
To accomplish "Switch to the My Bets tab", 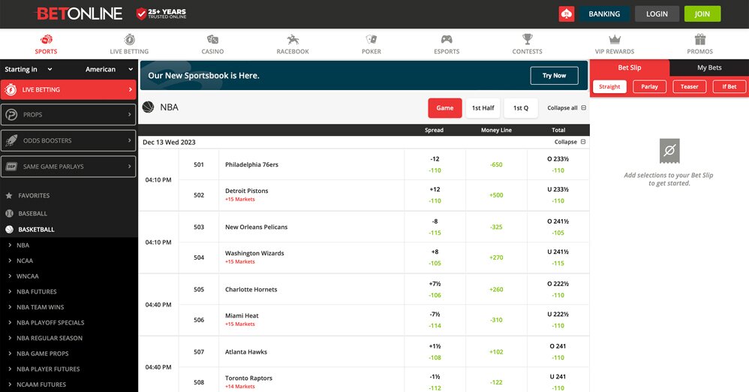I will pos(709,68).
